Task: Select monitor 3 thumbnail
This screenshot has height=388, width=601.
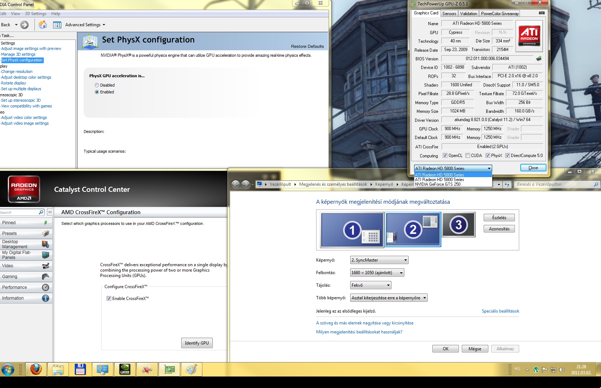Action: click(x=459, y=225)
